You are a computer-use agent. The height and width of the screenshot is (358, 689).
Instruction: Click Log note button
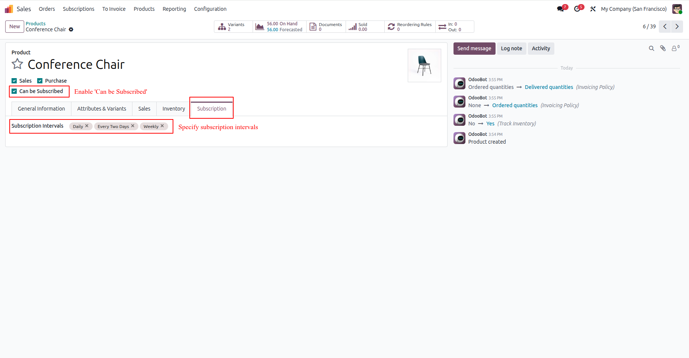(x=512, y=48)
